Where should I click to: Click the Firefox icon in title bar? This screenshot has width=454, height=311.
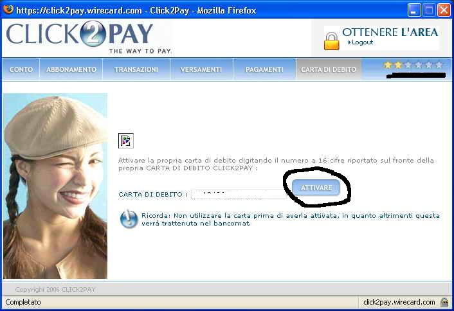coord(8,9)
